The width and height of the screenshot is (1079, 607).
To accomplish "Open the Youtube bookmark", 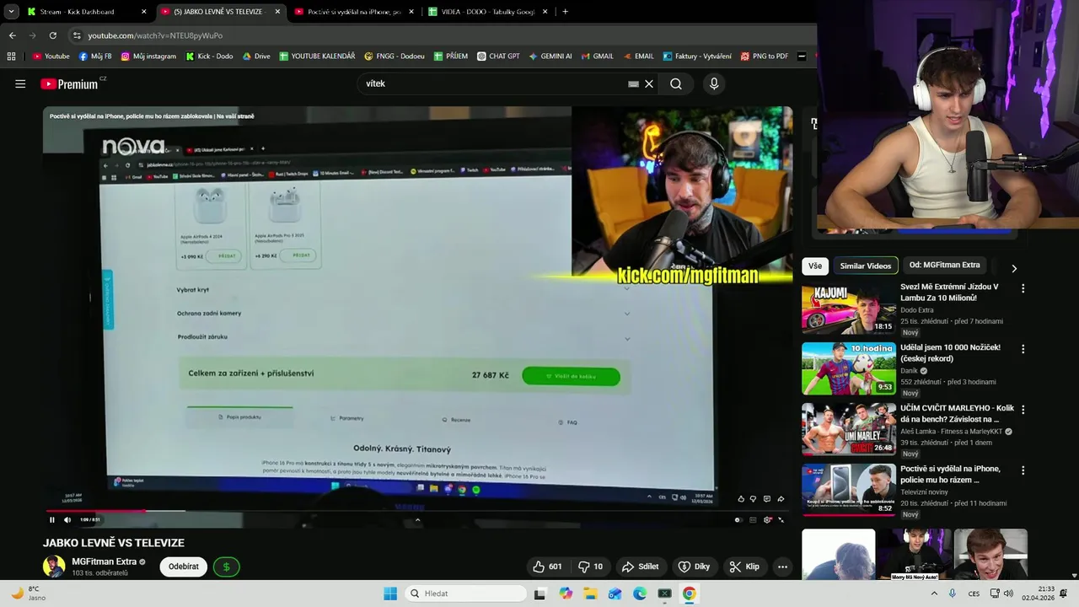I will [x=51, y=56].
